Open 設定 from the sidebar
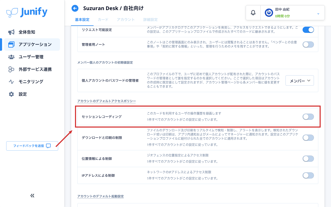 [x=32, y=94]
